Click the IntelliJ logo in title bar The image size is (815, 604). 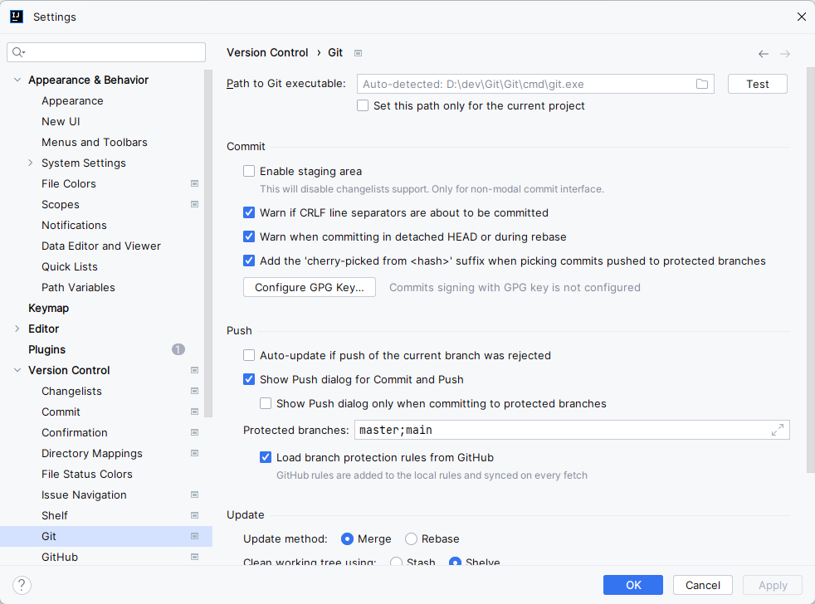[17, 17]
